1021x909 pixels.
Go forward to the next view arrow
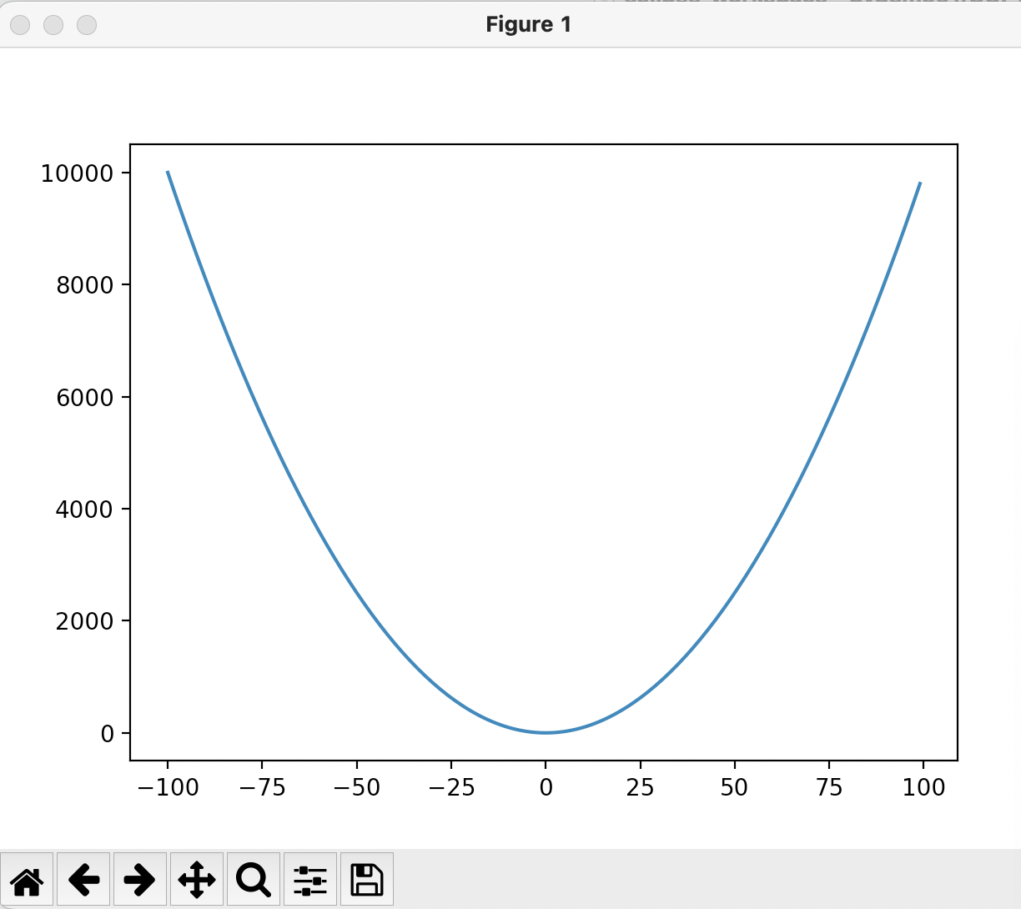pos(140,879)
